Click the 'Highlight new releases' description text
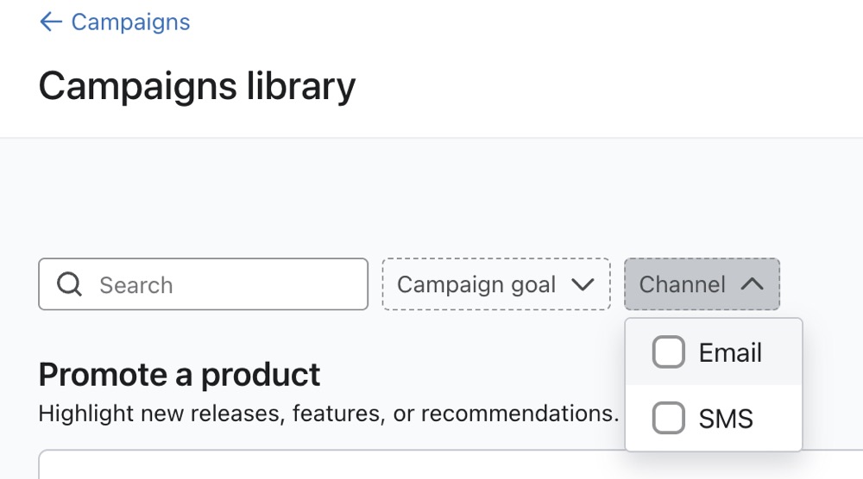Viewport: 863px width, 479px height. [328, 414]
